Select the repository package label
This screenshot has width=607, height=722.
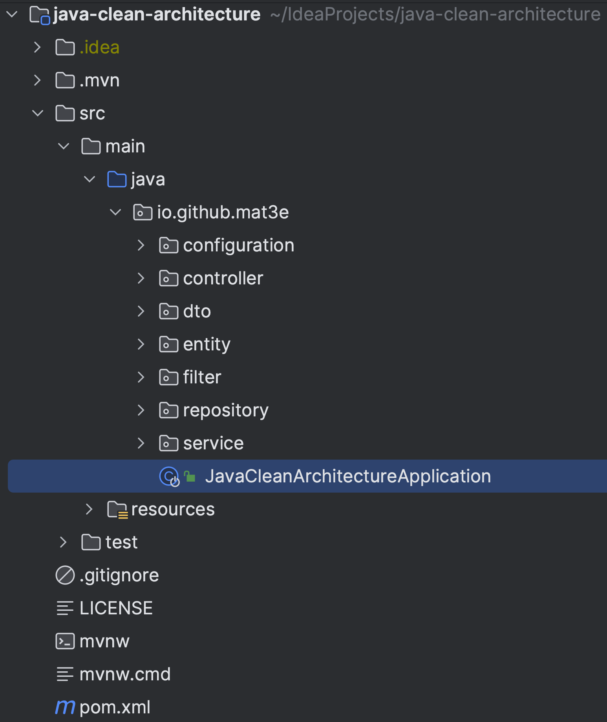pyautogui.click(x=226, y=410)
